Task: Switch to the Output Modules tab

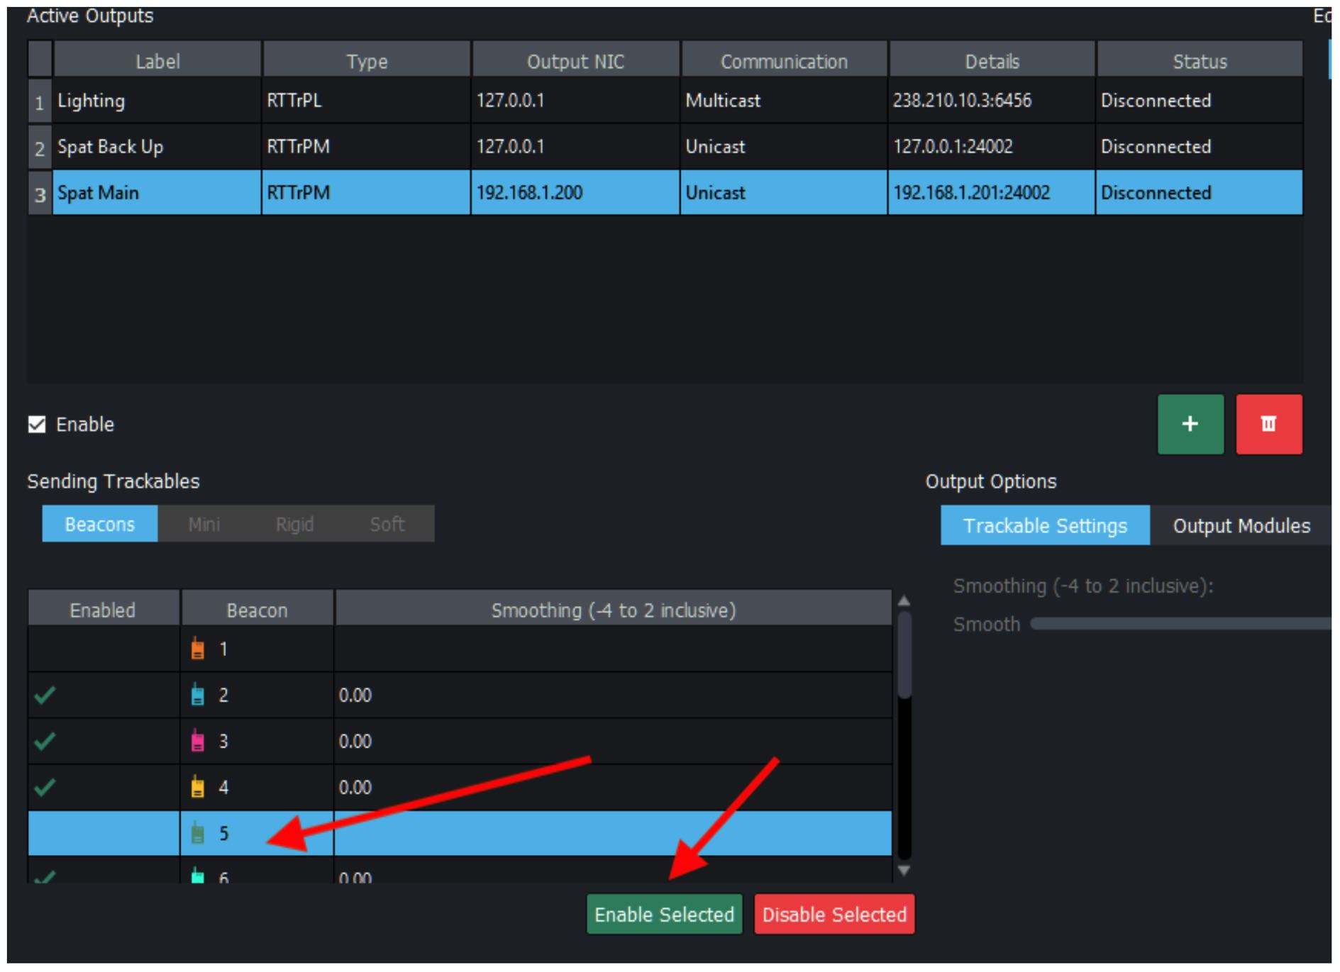Action: click(1241, 525)
